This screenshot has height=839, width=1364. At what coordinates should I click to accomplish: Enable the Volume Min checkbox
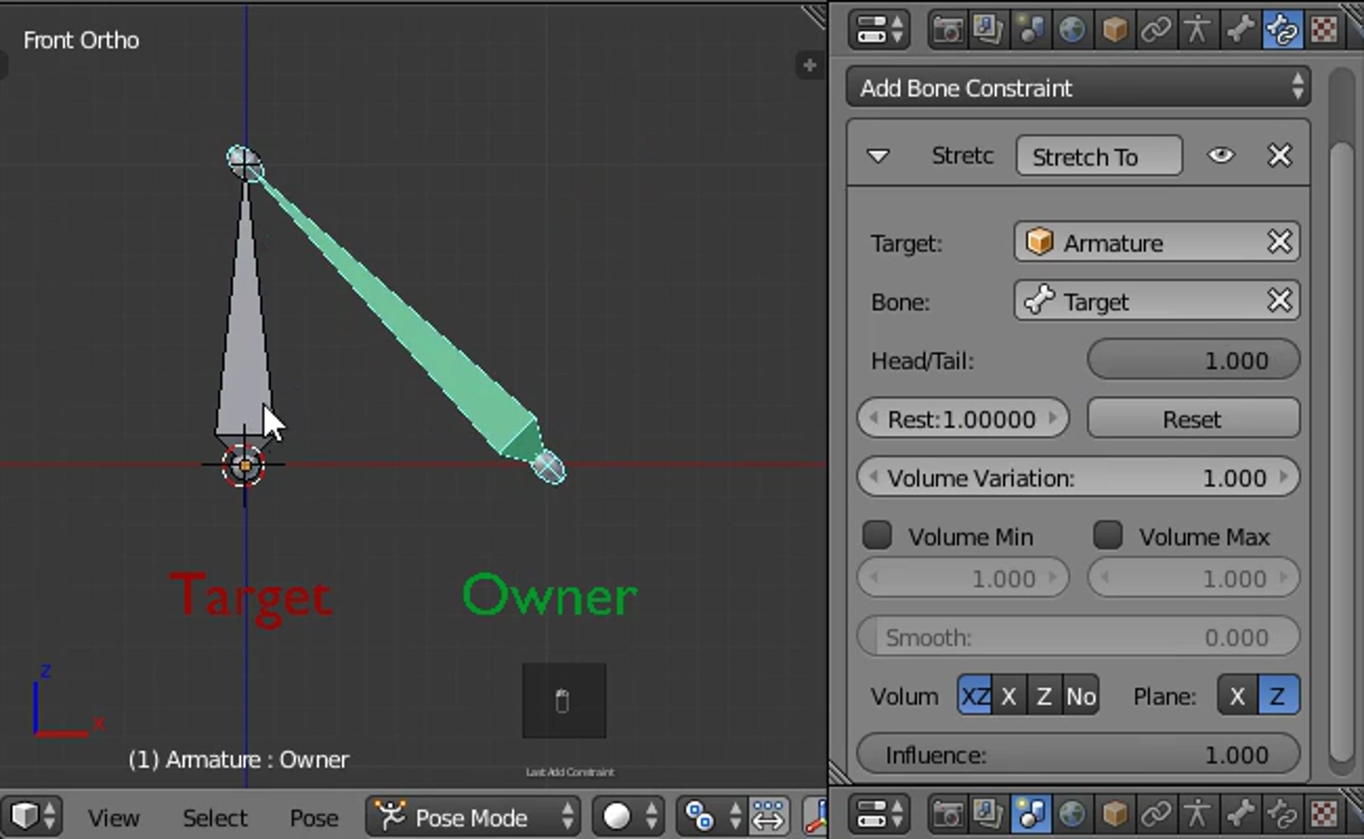[877, 535]
